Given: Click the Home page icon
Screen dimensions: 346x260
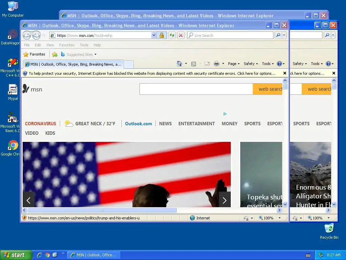Looking at the screenshot, I should [x=179, y=64].
